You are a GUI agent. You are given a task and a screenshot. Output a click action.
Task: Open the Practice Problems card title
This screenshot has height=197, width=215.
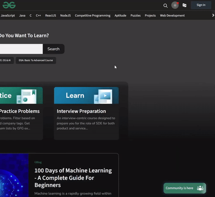20,111
